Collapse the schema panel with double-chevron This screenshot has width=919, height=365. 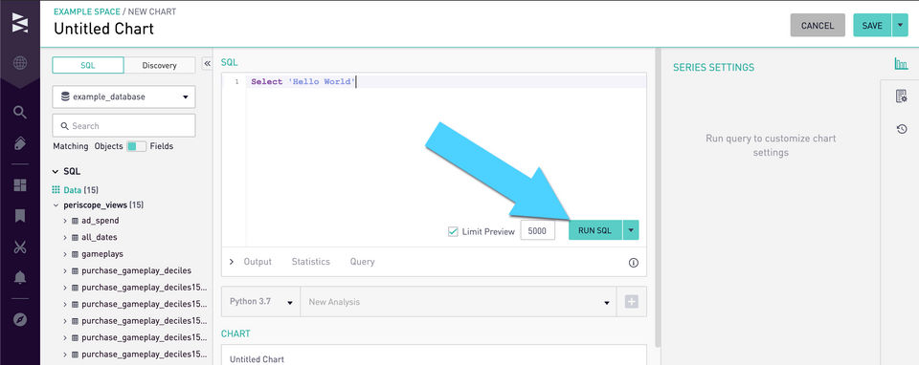pos(207,63)
